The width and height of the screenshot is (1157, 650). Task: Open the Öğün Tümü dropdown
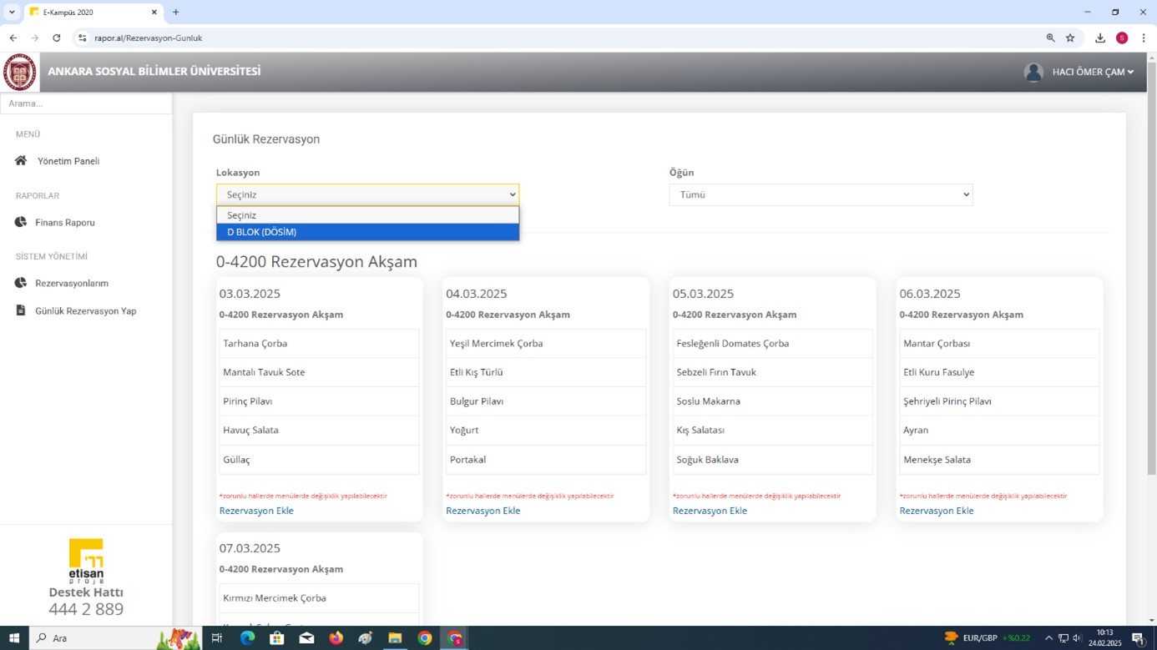pos(821,194)
